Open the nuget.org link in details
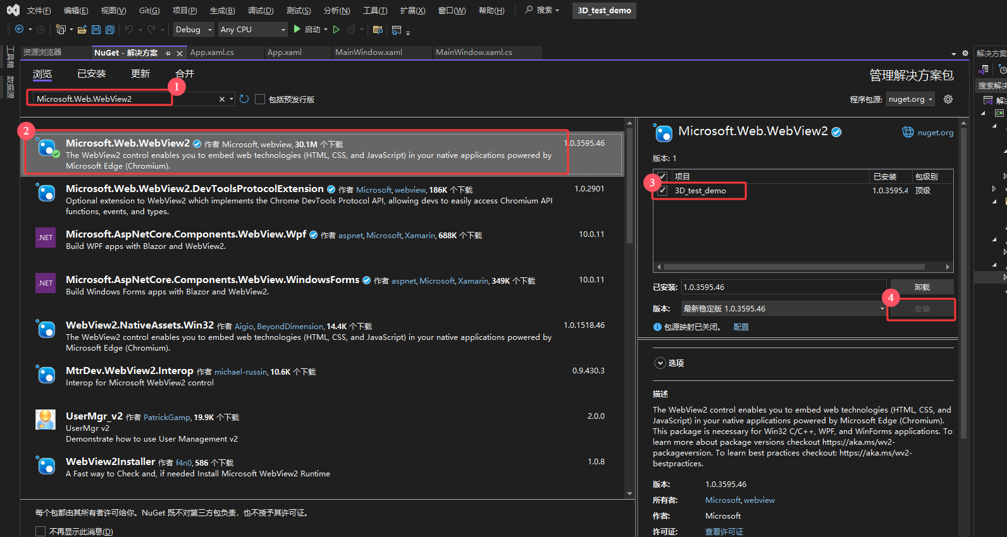The image size is (1007, 537). (x=935, y=133)
